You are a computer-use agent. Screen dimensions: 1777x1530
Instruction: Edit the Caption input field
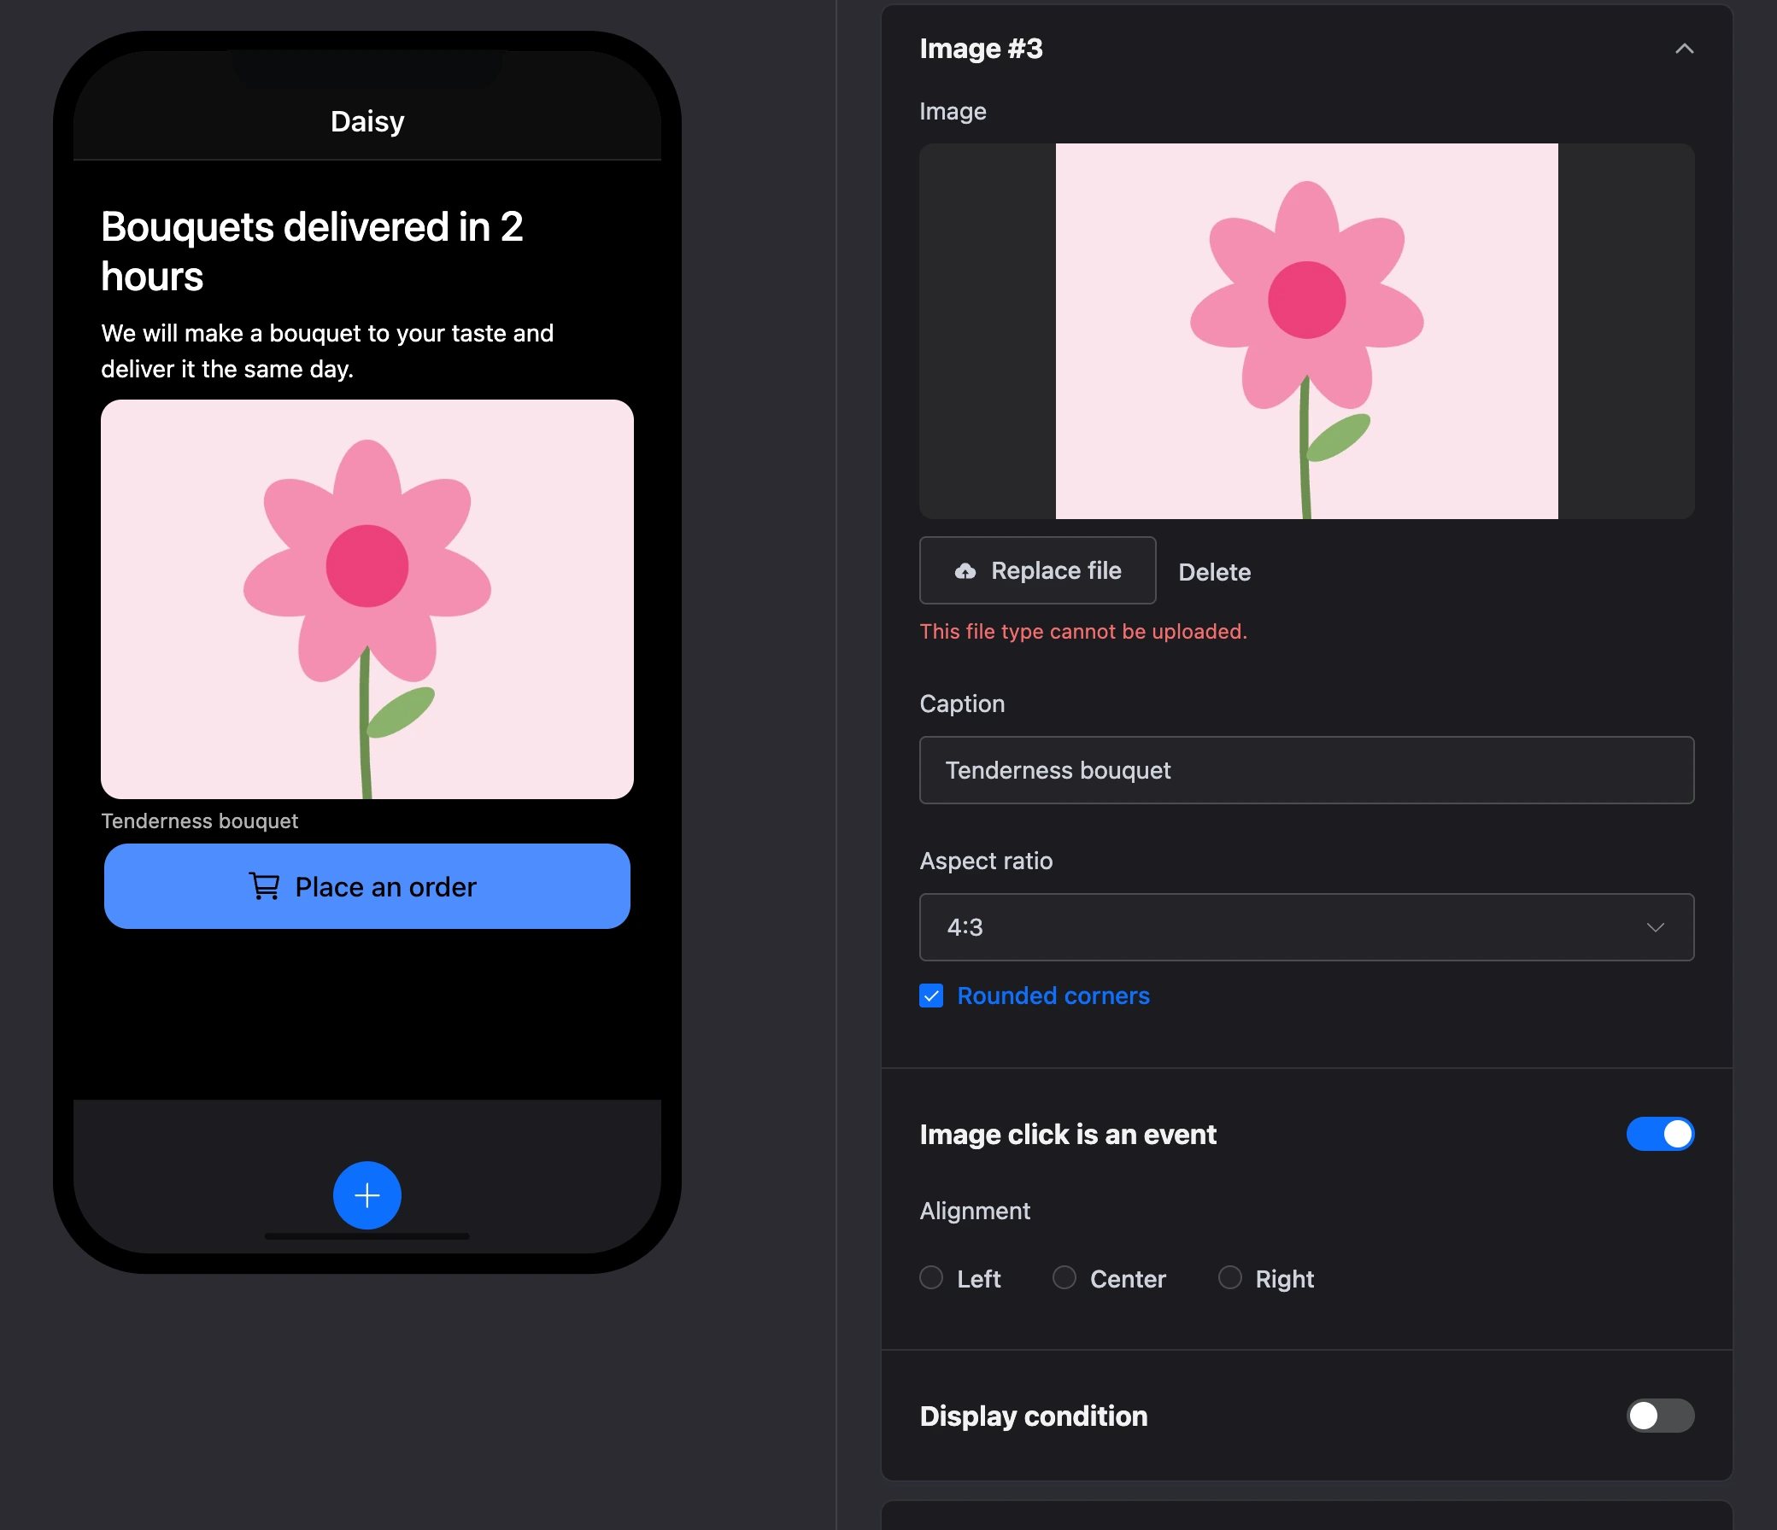pos(1305,770)
